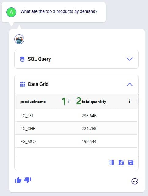This screenshot has height=196, width=148.
Task: Click the Data Grid table icon
Action: coord(23,84)
